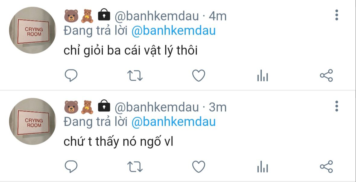Open three-dot menu on the 4m tweet
The height and width of the screenshot is (182, 356).
click(x=336, y=15)
